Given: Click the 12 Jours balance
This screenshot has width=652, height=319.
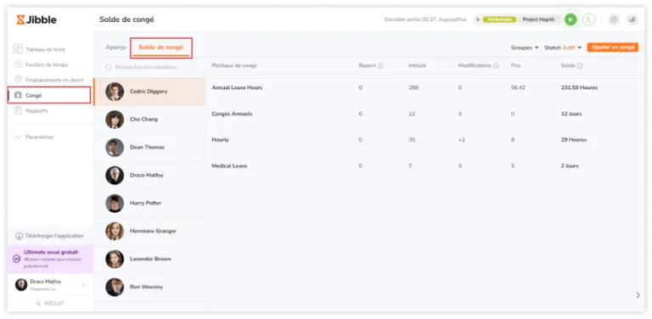Looking at the screenshot, I should coord(571,114).
